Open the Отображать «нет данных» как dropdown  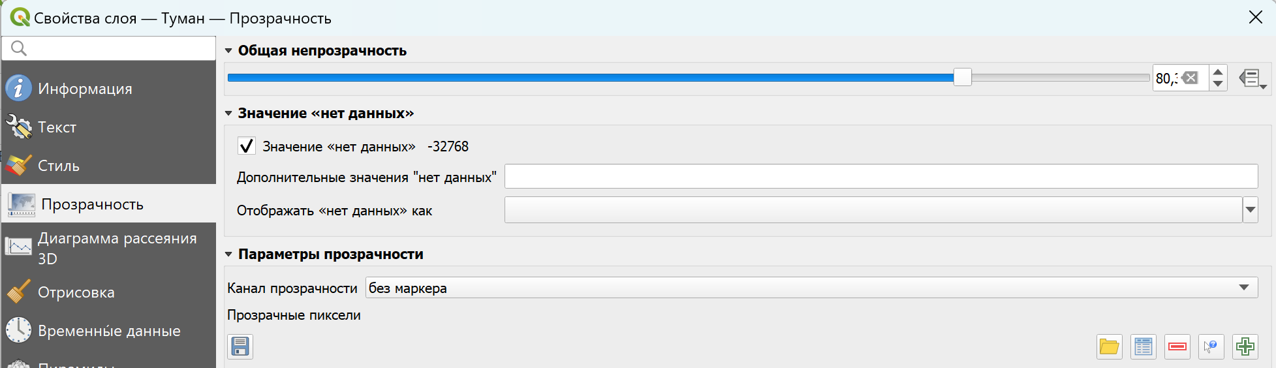click(881, 210)
